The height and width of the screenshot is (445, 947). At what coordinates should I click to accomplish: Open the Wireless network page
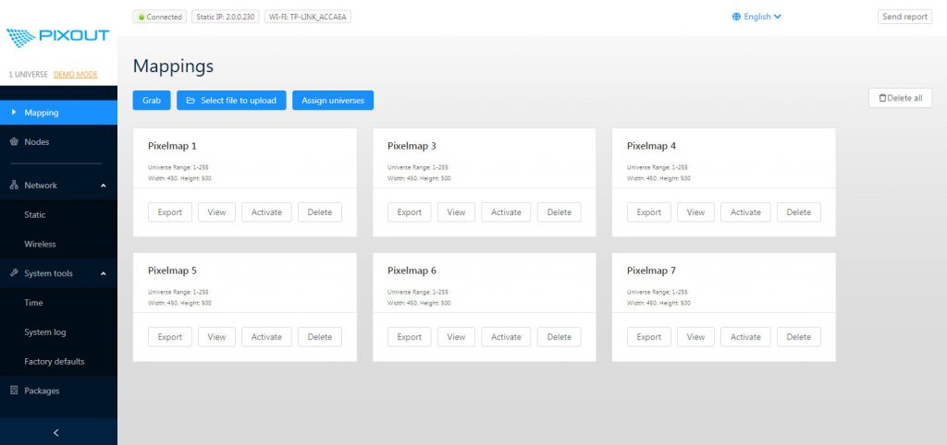click(x=58, y=245)
